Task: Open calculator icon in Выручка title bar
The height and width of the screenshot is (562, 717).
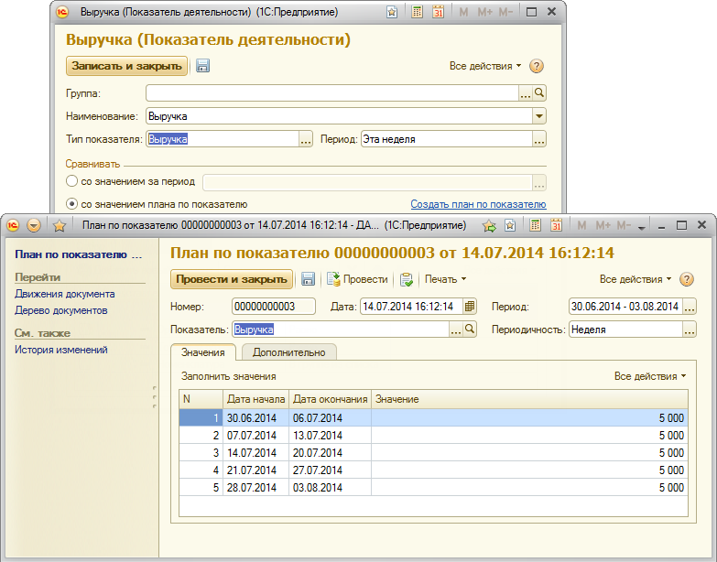Action: (417, 12)
